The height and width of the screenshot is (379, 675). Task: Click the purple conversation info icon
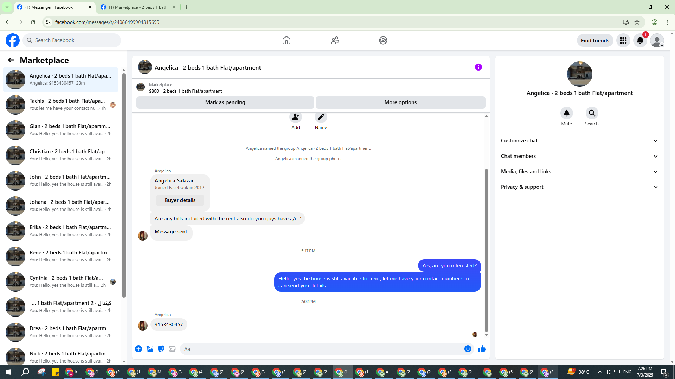478,67
